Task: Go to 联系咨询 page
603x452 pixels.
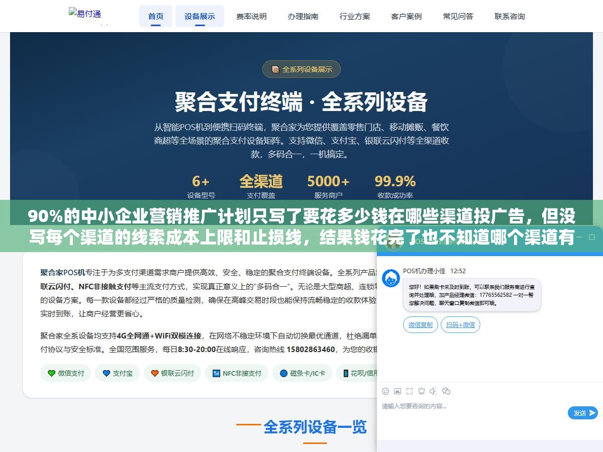Action: [510, 16]
